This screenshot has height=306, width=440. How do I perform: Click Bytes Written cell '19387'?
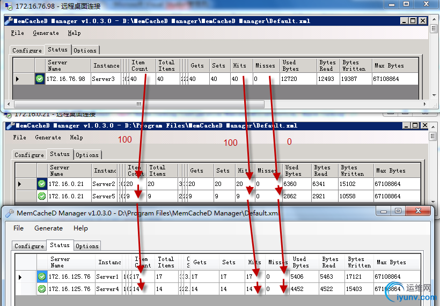tap(356, 79)
